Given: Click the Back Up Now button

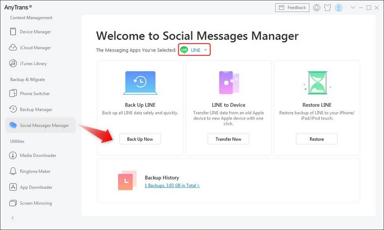Looking at the screenshot, I should 140,139.
